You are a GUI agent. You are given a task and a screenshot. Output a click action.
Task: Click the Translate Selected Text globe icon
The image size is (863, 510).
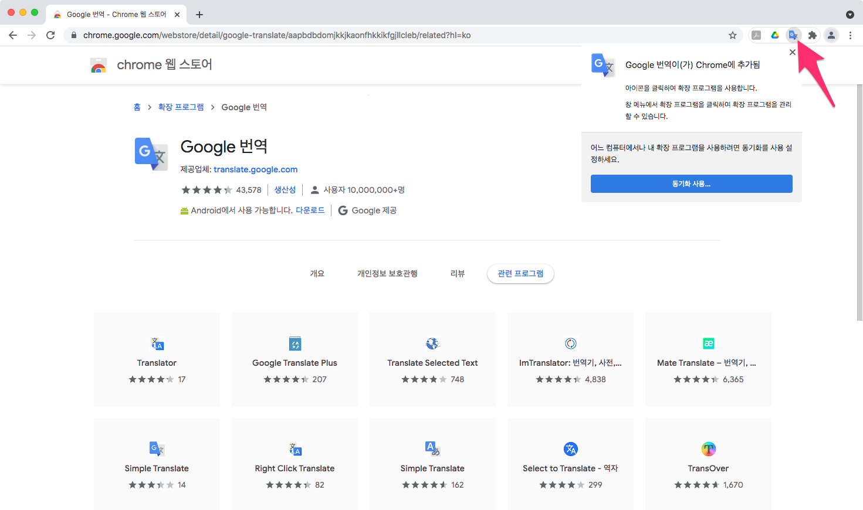pyautogui.click(x=432, y=344)
